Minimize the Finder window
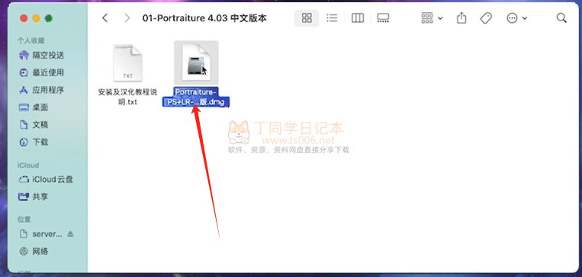The image size is (582, 277). coord(36,18)
